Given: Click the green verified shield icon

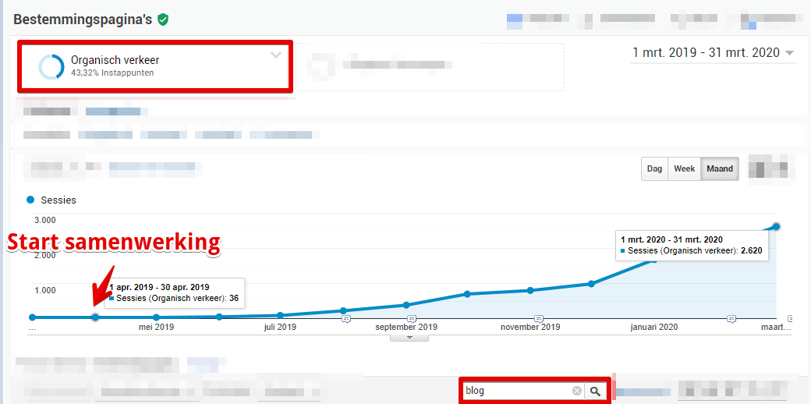Looking at the screenshot, I should [163, 19].
